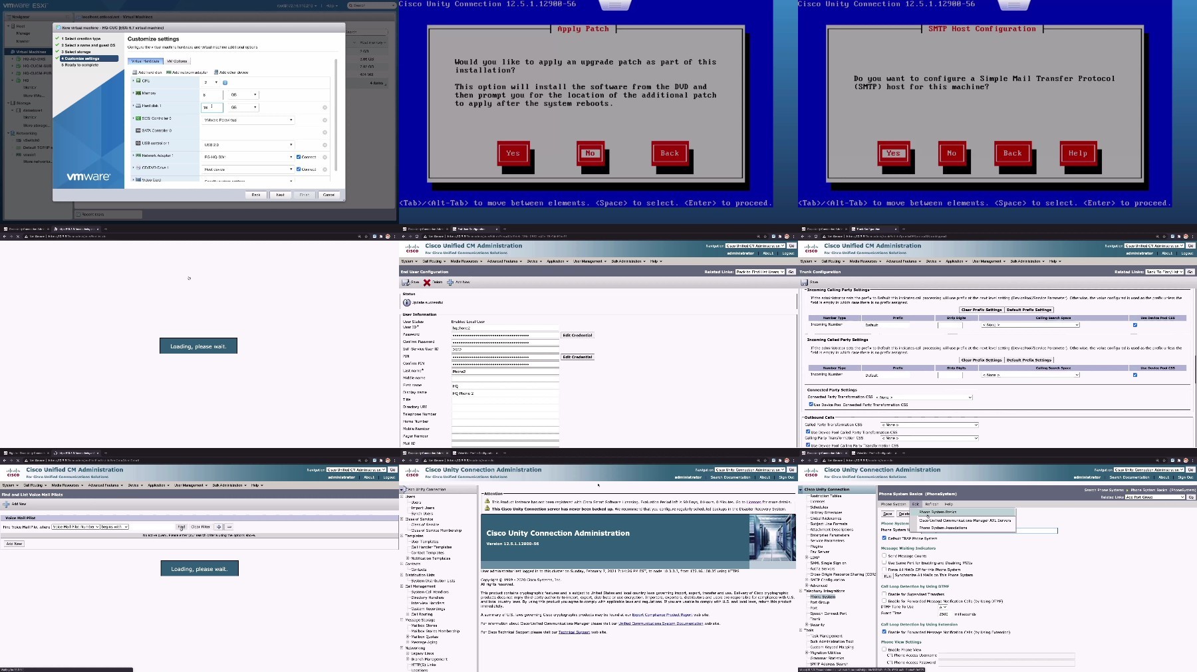Click Last name field containing Phone2
1197x672 pixels.
tap(505, 372)
